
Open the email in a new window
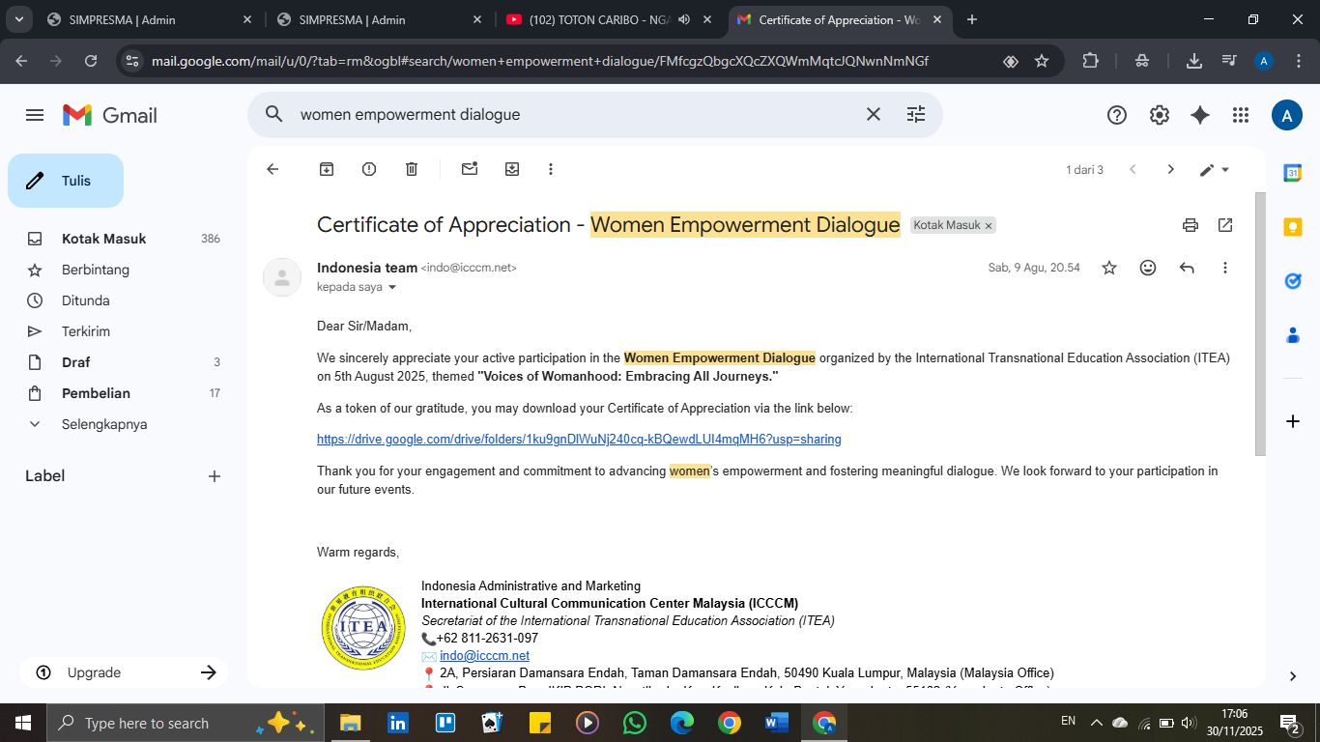(1225, 225)
